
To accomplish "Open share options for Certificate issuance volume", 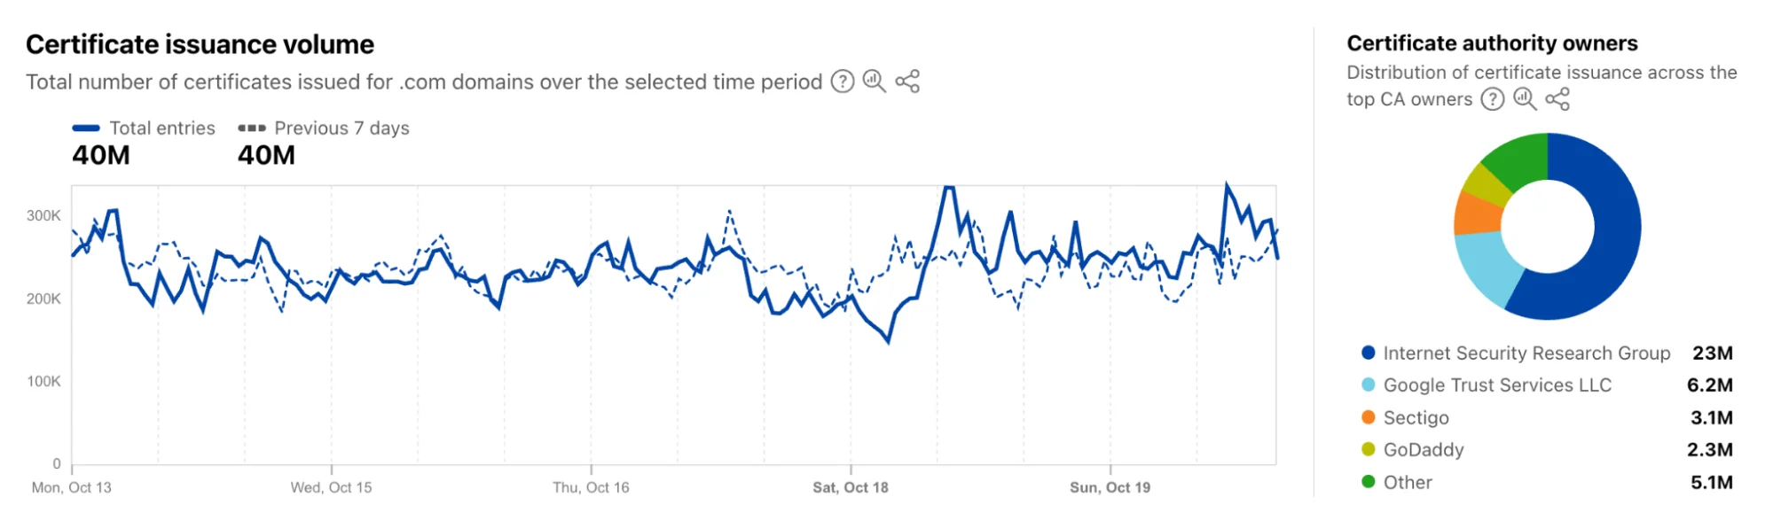I will (906, 82).
